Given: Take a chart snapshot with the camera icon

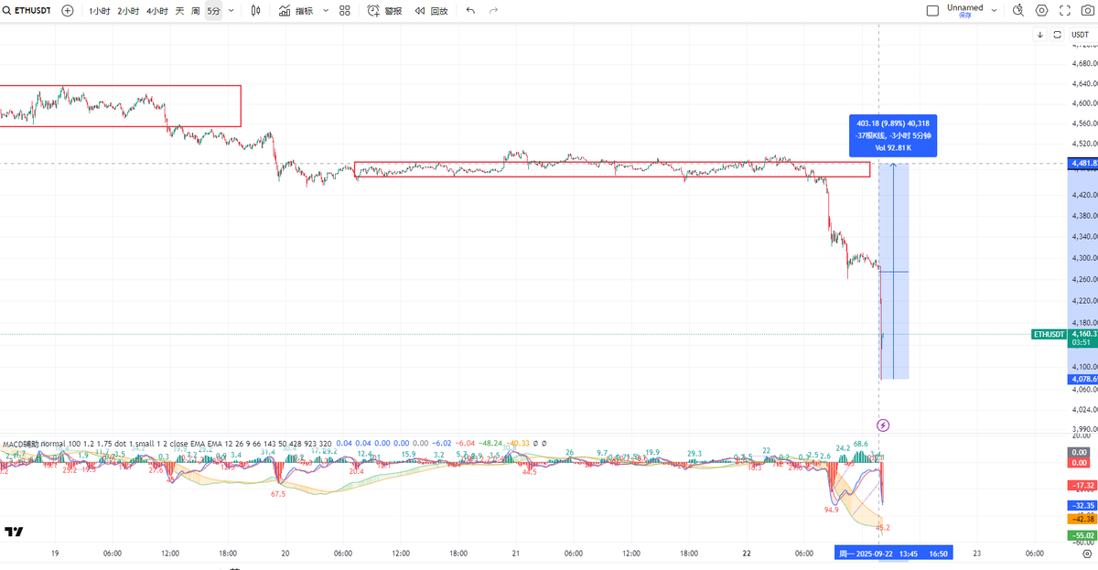Looking at the screenshot, I should point(1088,10).
